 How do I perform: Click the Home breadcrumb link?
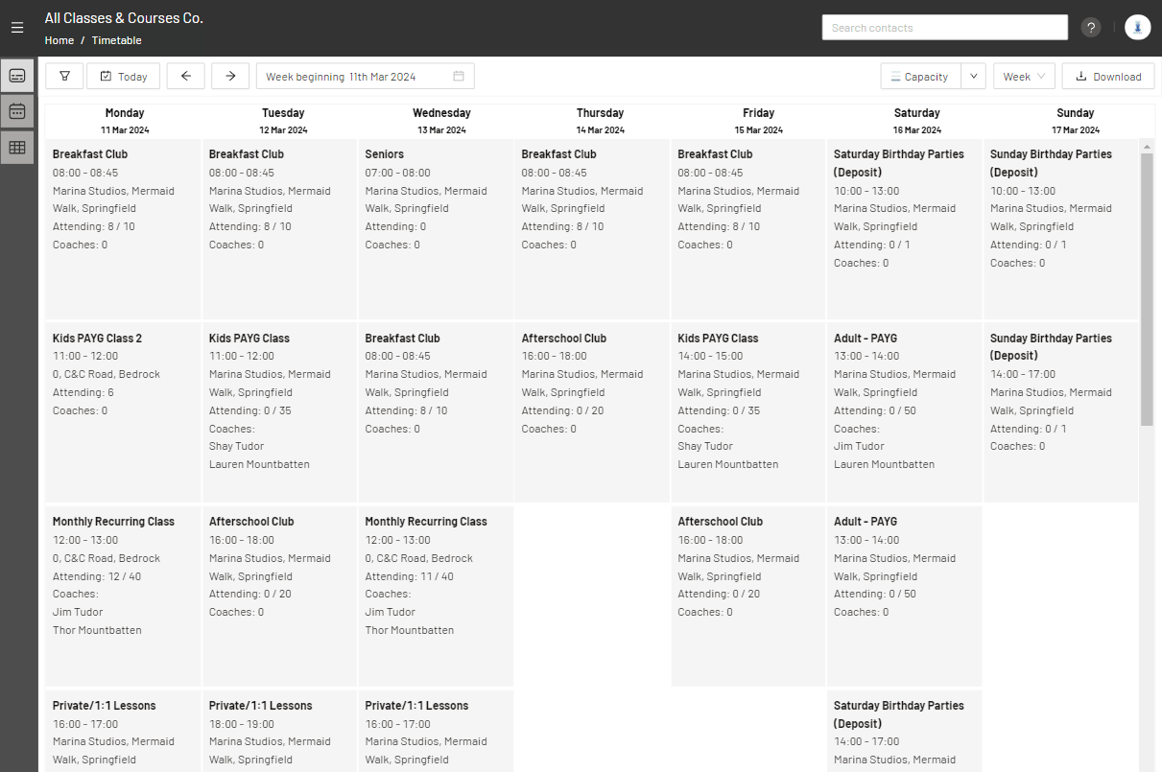(x=59, y=40)
